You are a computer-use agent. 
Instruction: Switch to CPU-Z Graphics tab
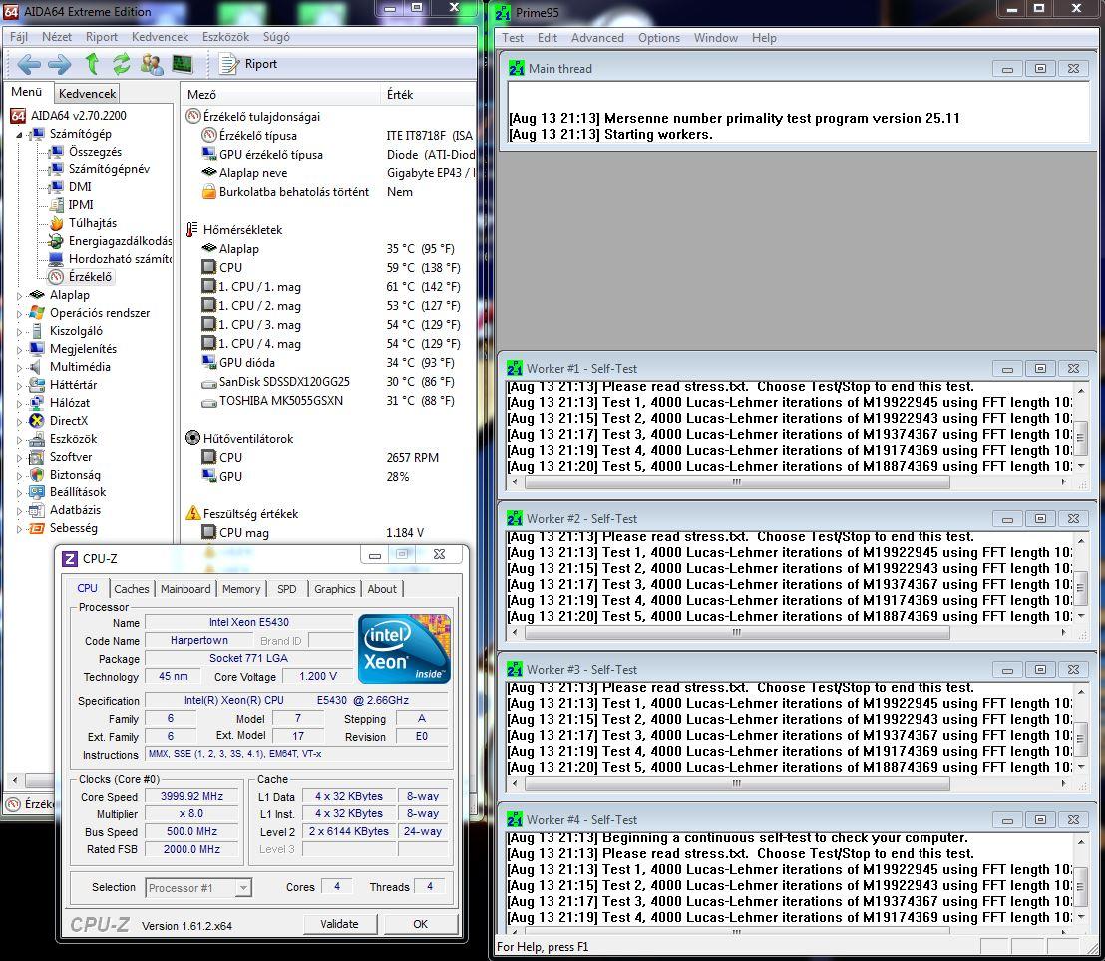pos(335,589)
